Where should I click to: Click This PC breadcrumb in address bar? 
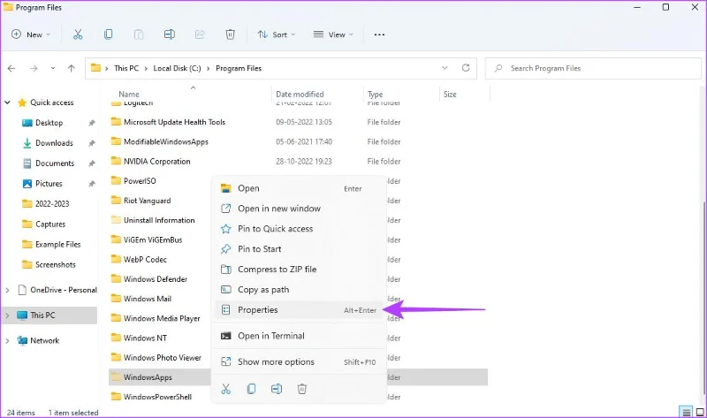tap(126, 68)
